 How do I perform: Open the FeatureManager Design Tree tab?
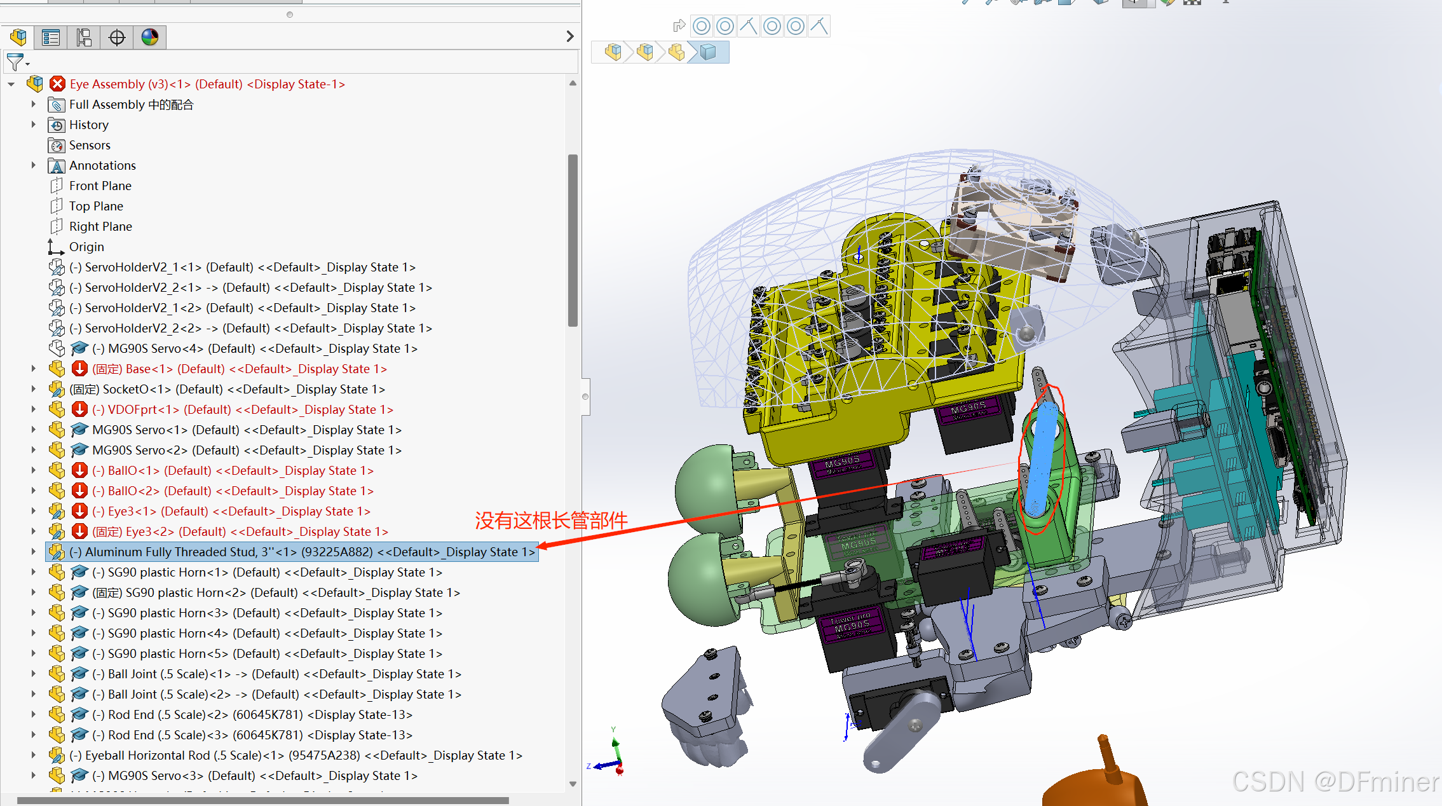[18, 38]
